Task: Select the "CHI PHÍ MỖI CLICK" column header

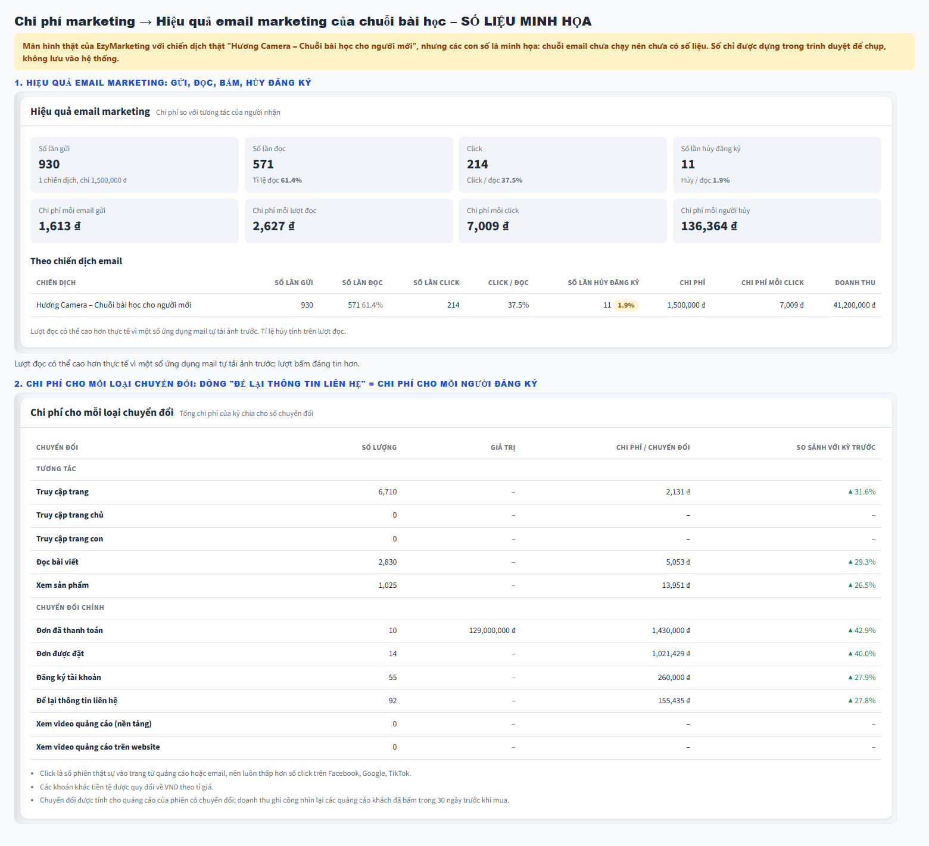Action: coord(772,283)
